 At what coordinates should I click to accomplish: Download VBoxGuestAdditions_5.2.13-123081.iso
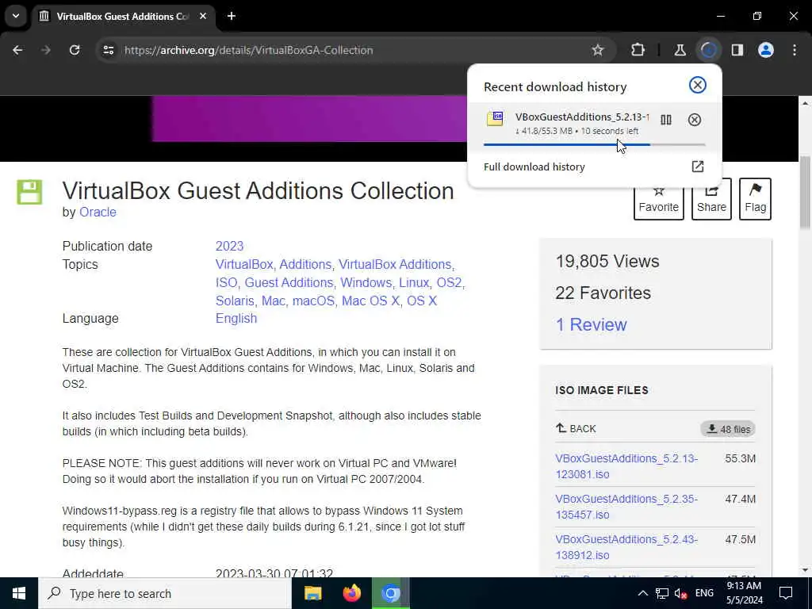(626, 466)
